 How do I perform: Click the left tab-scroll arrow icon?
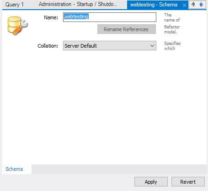coord(193,5)
